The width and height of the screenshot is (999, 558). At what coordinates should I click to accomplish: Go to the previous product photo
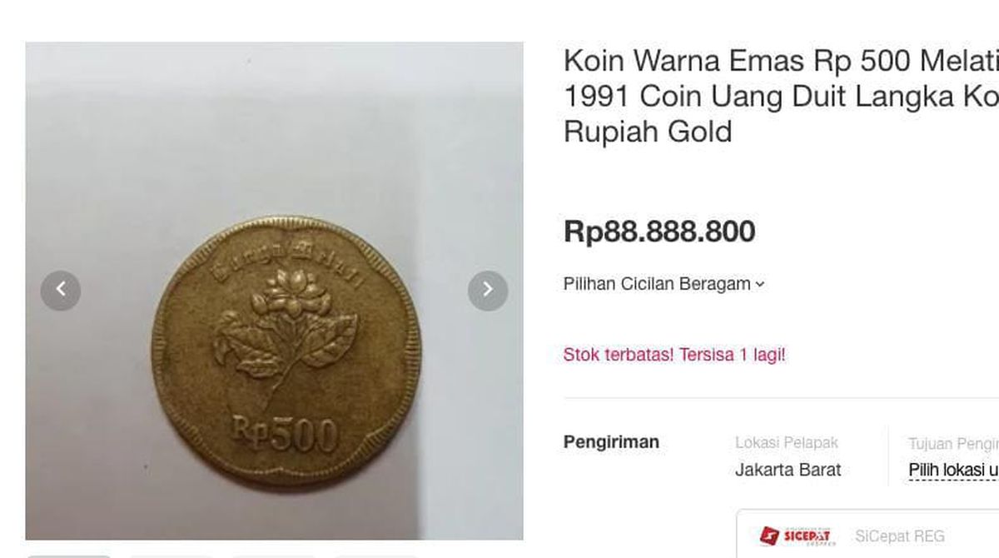[61, 291]
